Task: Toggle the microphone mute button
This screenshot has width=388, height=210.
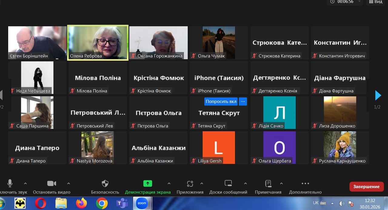Action: pyautogui.click(x=10, y=183)
